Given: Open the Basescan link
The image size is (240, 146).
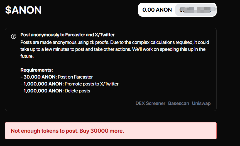Looking at the screenshot, I should click(x=178, y=103).
